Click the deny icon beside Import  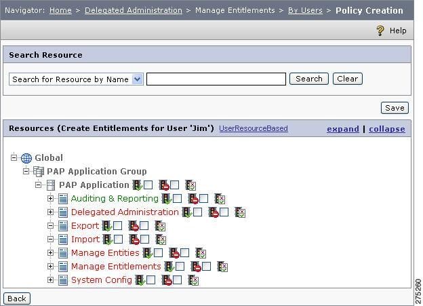(x=134, y=240)
